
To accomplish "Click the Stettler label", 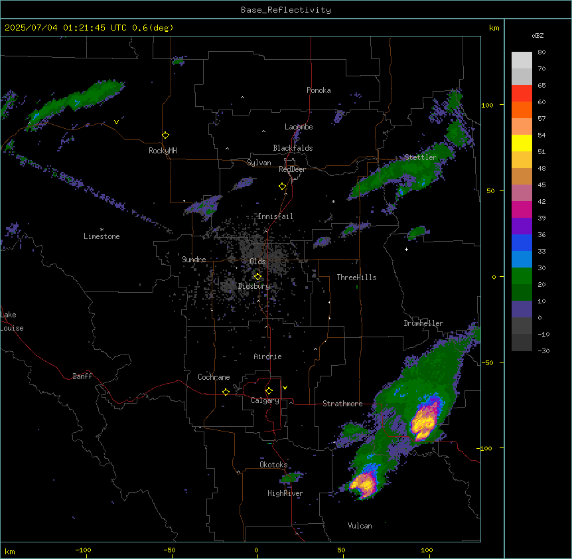I will [421, 157].
